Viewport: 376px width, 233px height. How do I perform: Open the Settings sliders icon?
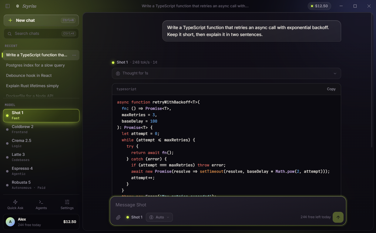[67, 202]
